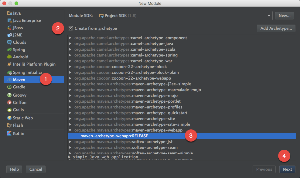Expand the maven-archetype-marmalade-mojo node
The width and height of the screenshot is (300, 178).
coord(70,90)
